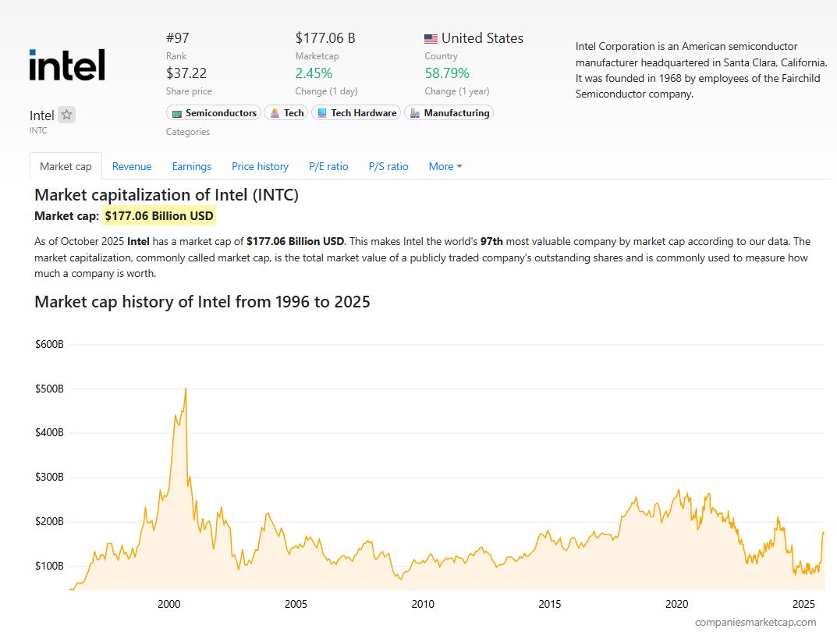Click the highlighted $177.06 Billion USD value

(x=159, y=216)
